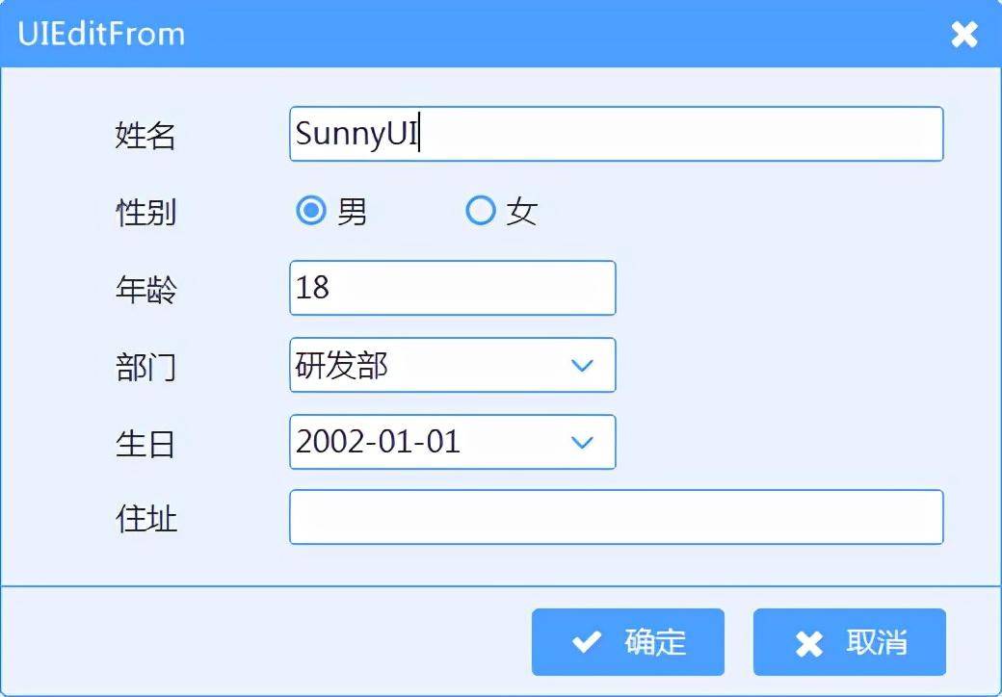Click the empty 住址 input field

(616, 517)
